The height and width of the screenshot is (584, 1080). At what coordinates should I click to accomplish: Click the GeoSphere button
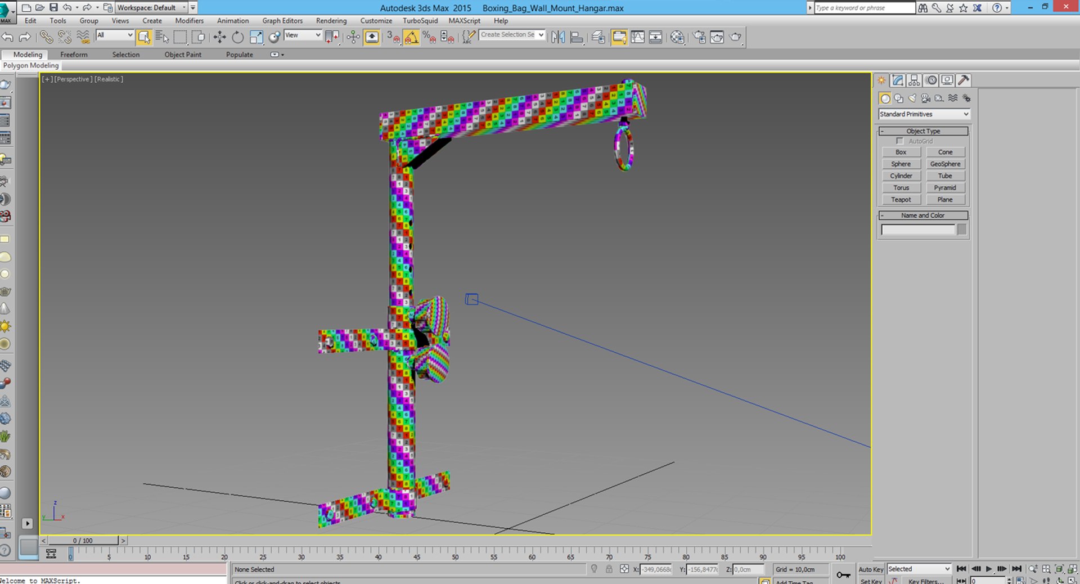[945, 164]
